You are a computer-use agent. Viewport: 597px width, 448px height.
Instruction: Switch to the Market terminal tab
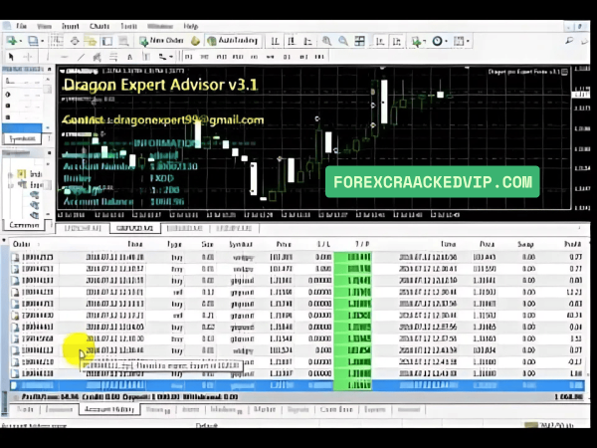(265, 409)
